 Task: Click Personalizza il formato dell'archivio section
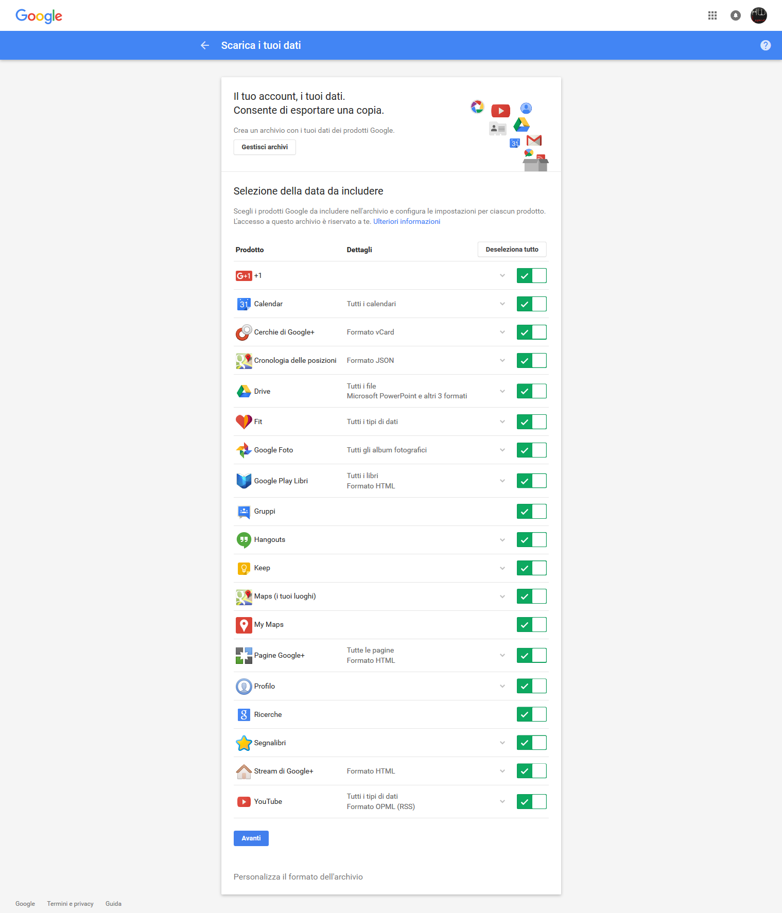coord(298,877)
